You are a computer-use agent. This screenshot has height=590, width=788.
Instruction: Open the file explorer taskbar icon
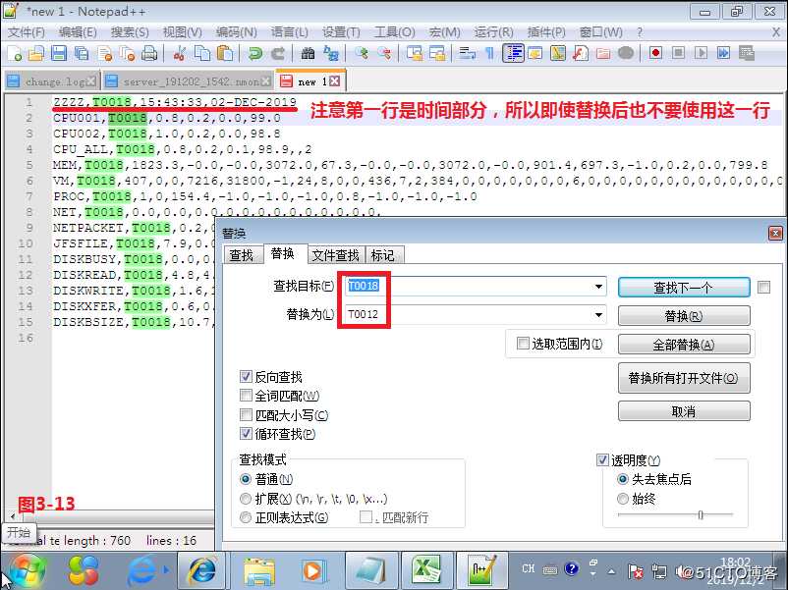click(x=258, y=571)
